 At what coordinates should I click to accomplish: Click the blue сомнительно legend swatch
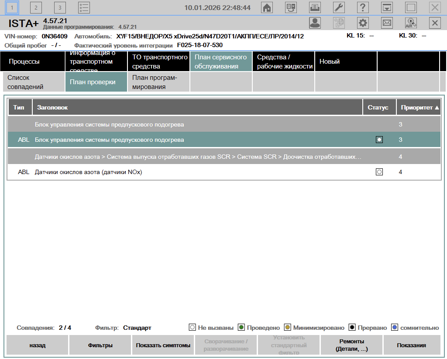pos(395,328)
